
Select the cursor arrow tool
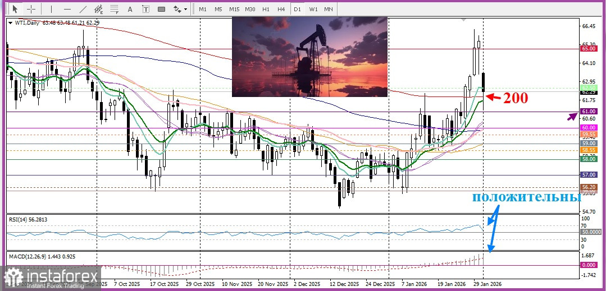coord(15,9)
